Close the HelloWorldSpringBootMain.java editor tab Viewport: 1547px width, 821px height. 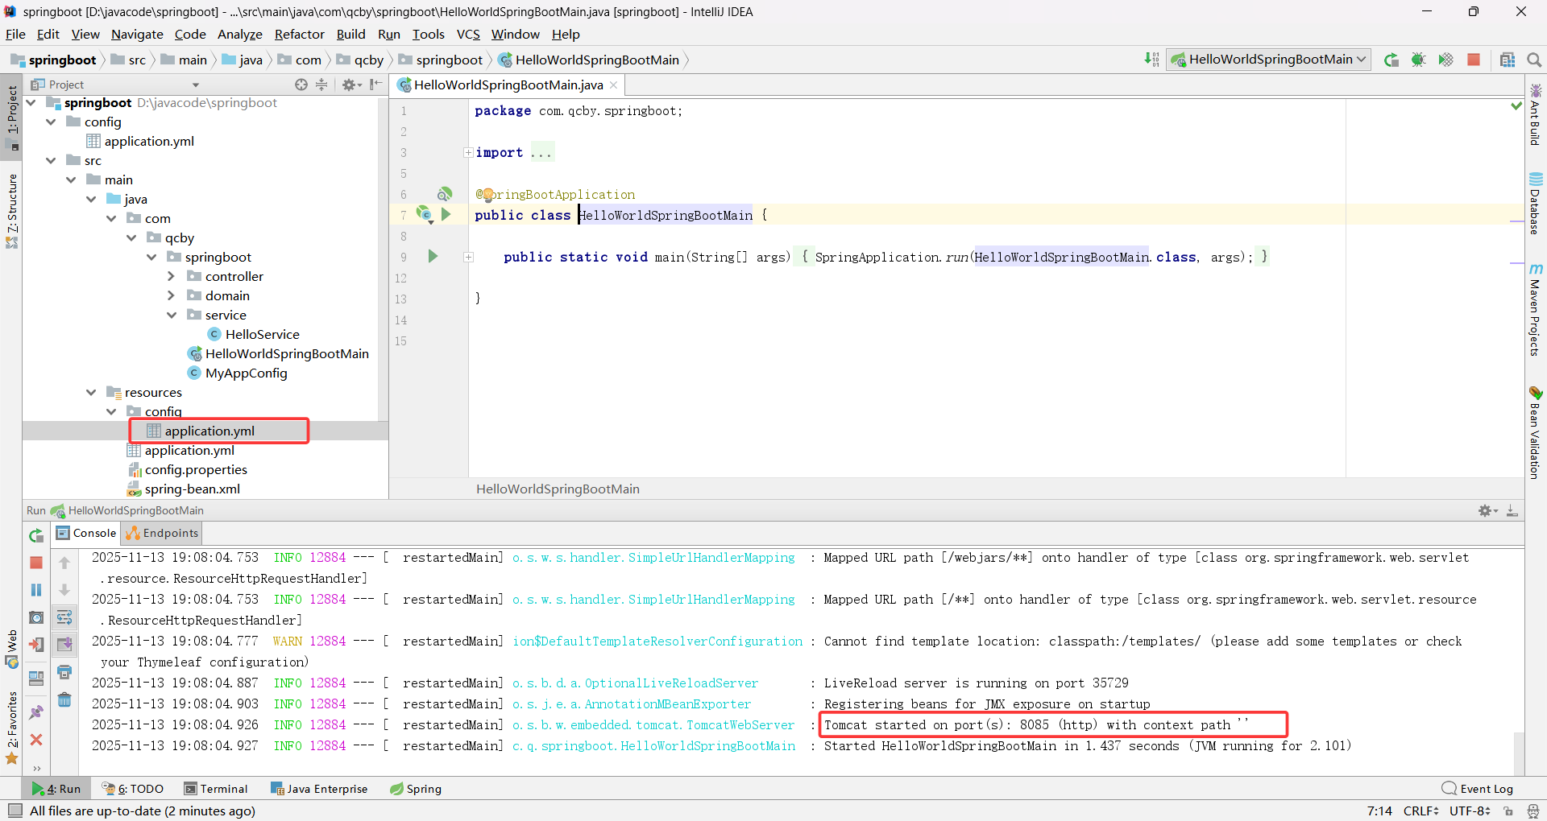point(613,85)
